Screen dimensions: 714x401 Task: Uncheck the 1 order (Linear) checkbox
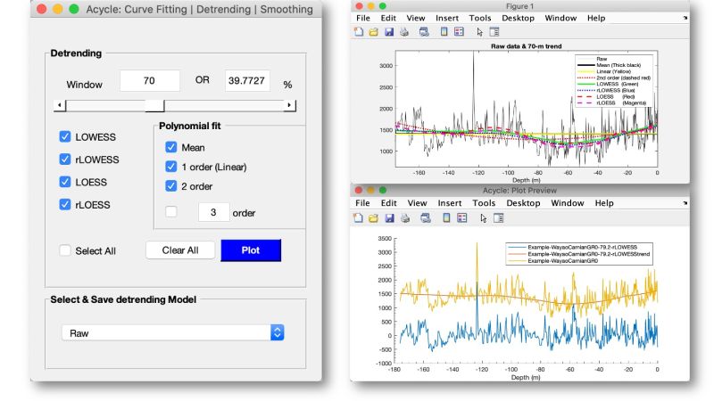[x=171, y=167]
